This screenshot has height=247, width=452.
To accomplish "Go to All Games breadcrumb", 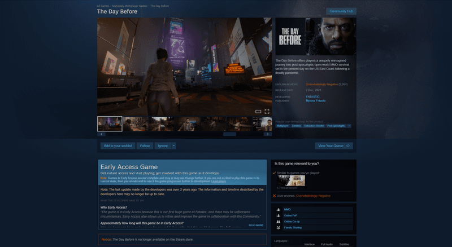I will click(103, 6).
